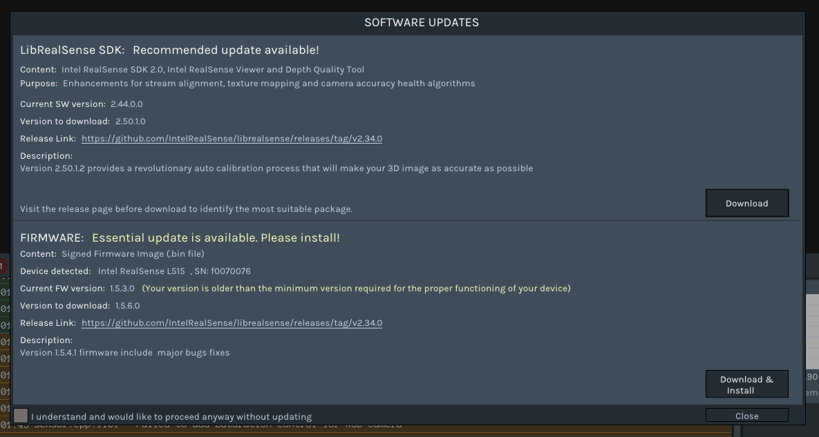The height and width of the screenshot is (437, 819).
Task: Select 'Signed Firmware Image (.bin file)' text
Action: click(x=133, y=254)
